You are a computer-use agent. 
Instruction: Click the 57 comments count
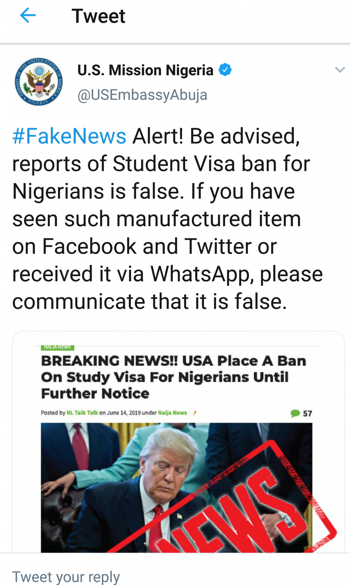click(x=307, y=413)
